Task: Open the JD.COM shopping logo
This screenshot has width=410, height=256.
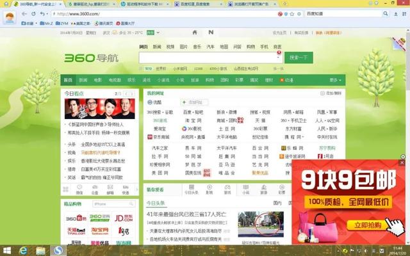Action: (124, 218)
